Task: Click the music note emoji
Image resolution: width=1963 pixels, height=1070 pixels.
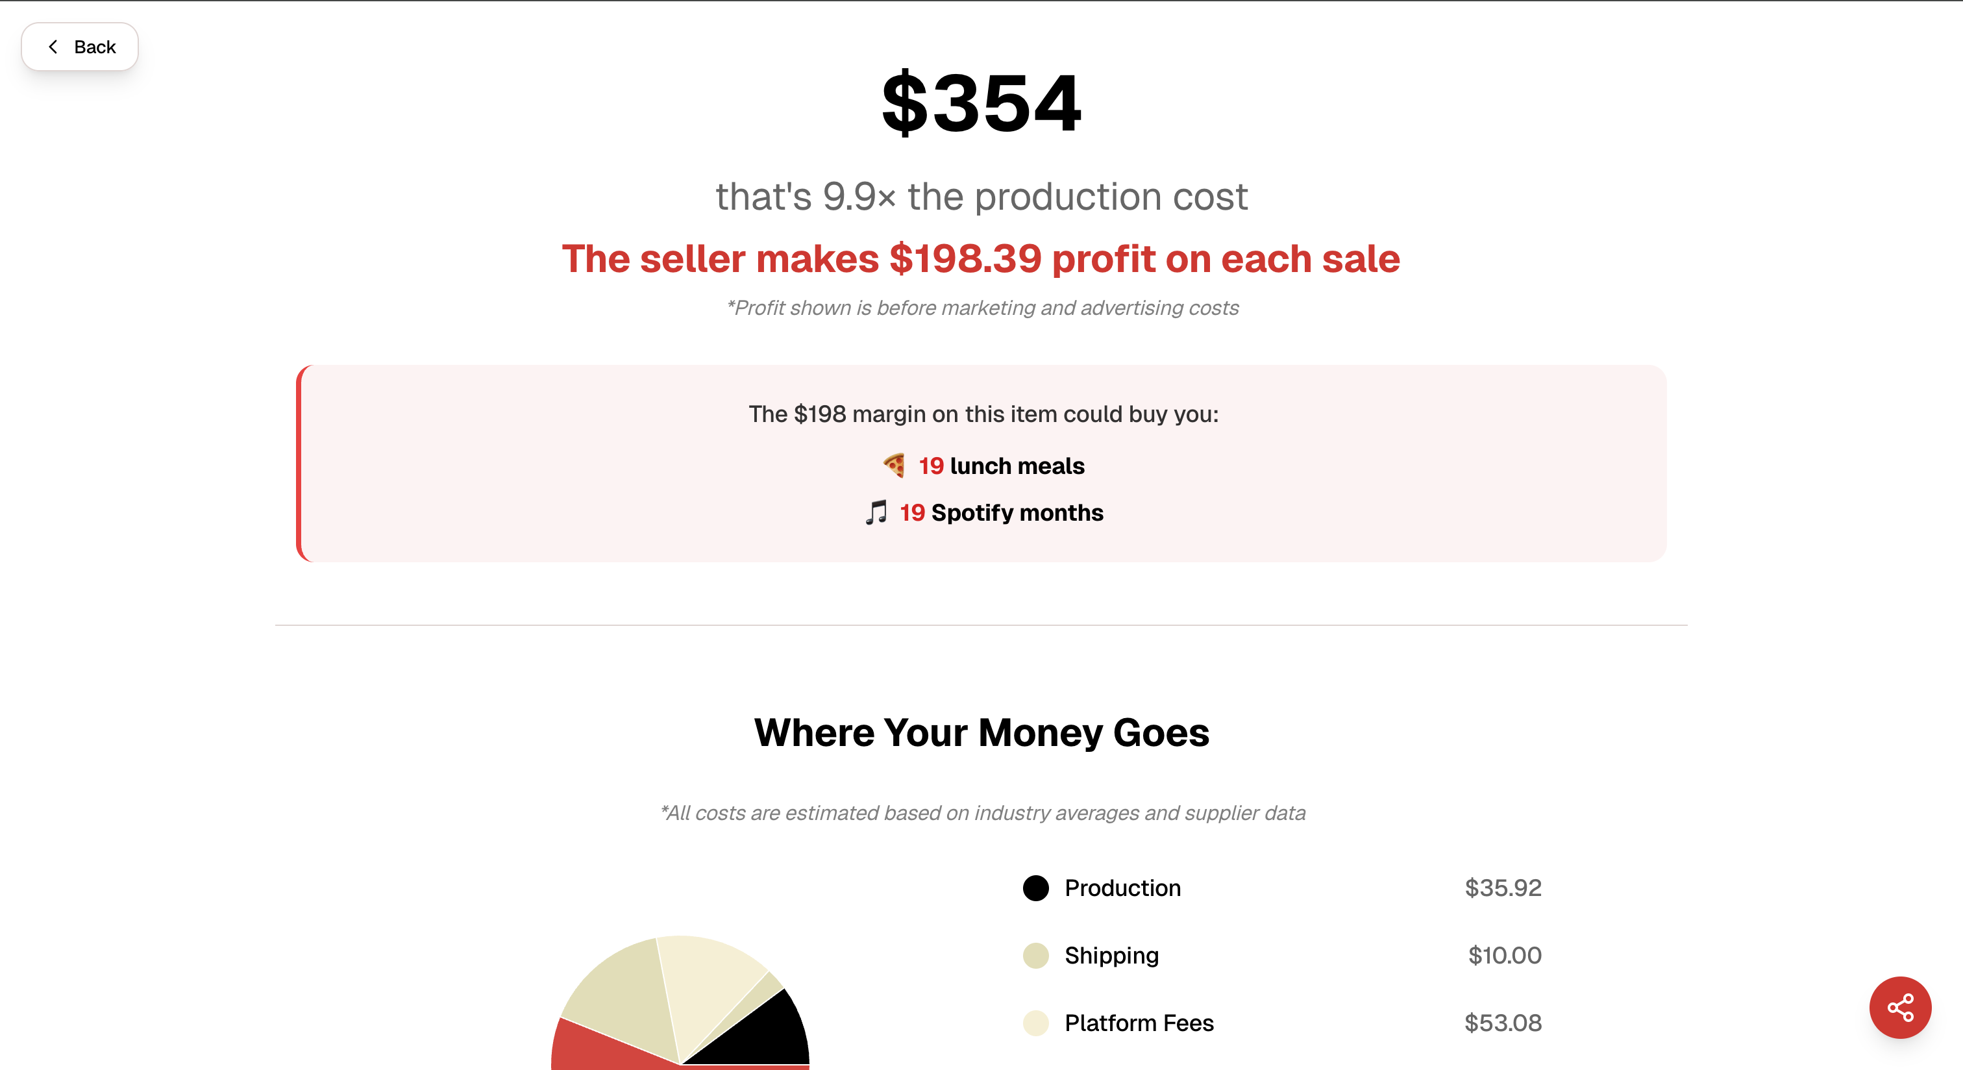Action: (x=876, y=512)
